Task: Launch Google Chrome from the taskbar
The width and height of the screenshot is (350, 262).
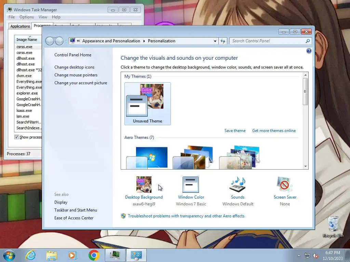Action: [x=94, y=255]
